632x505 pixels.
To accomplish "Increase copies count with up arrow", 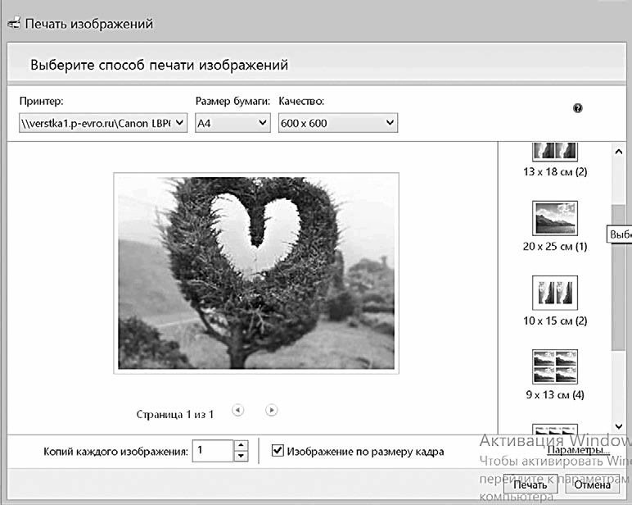I will pos(241,446).
